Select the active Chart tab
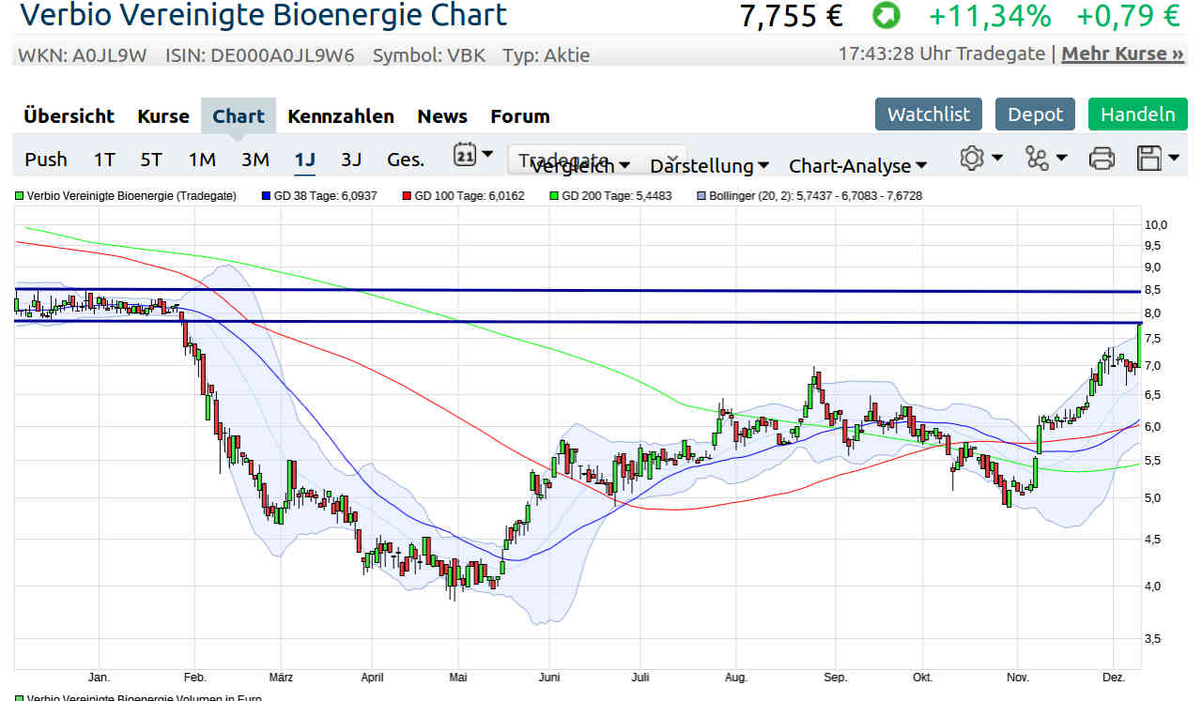 239,116
